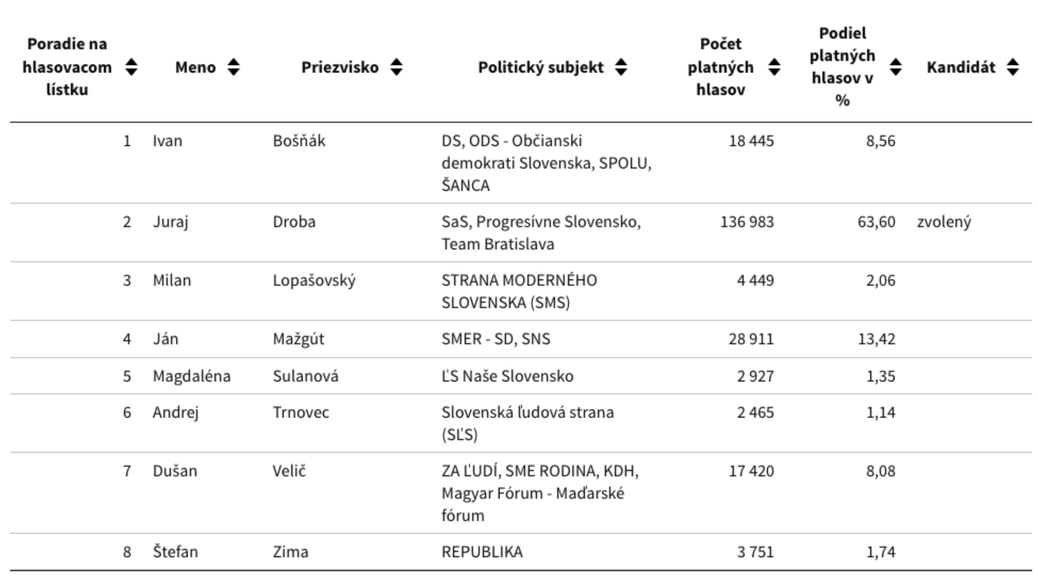Click the Meno column header text
Viewport: 1038px width, 584px height.
[195, 67]
